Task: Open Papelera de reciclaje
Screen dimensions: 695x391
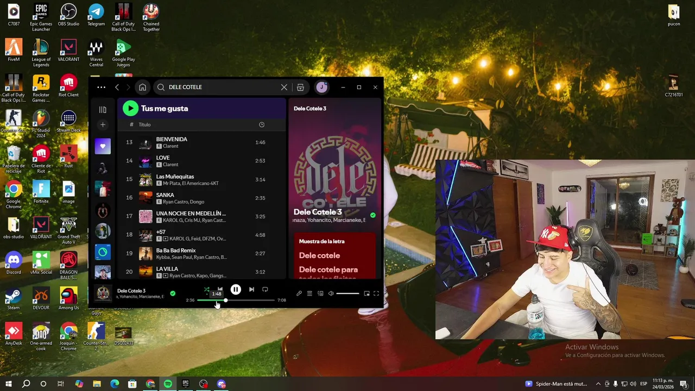Action: (x=14, y=160)
